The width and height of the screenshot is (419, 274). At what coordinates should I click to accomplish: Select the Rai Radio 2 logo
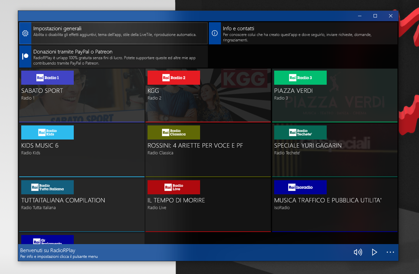174,78
